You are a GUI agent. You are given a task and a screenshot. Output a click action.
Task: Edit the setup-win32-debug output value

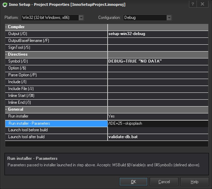[x=158, y=34]
